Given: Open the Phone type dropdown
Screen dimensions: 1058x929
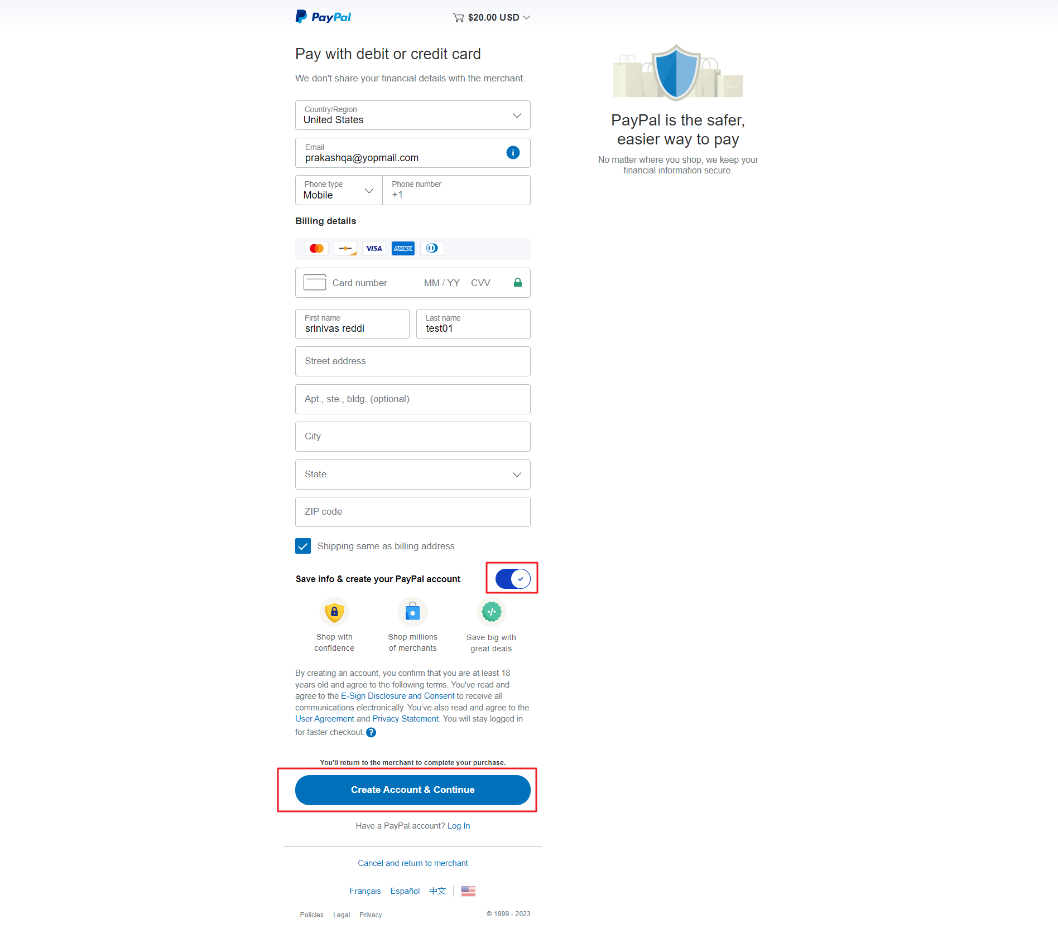Looking at the screenshot, I should tap(339, 190).
